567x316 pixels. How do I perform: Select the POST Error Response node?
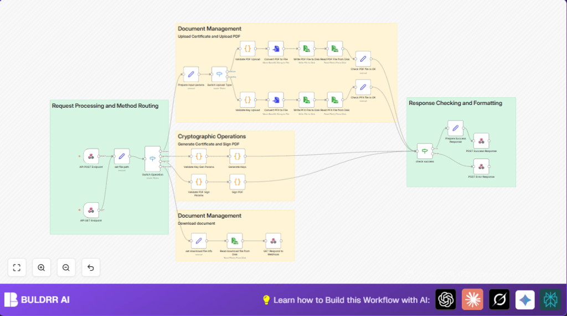coord(481,167)
